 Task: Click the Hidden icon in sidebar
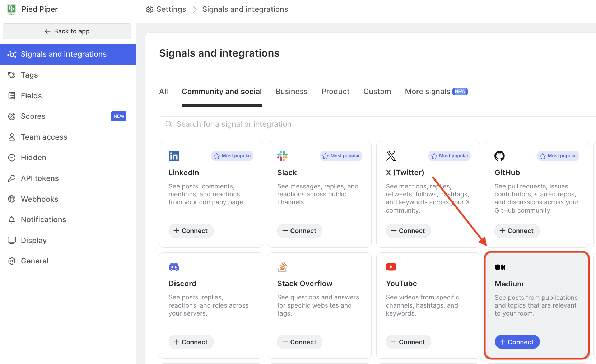coord(12,158)
